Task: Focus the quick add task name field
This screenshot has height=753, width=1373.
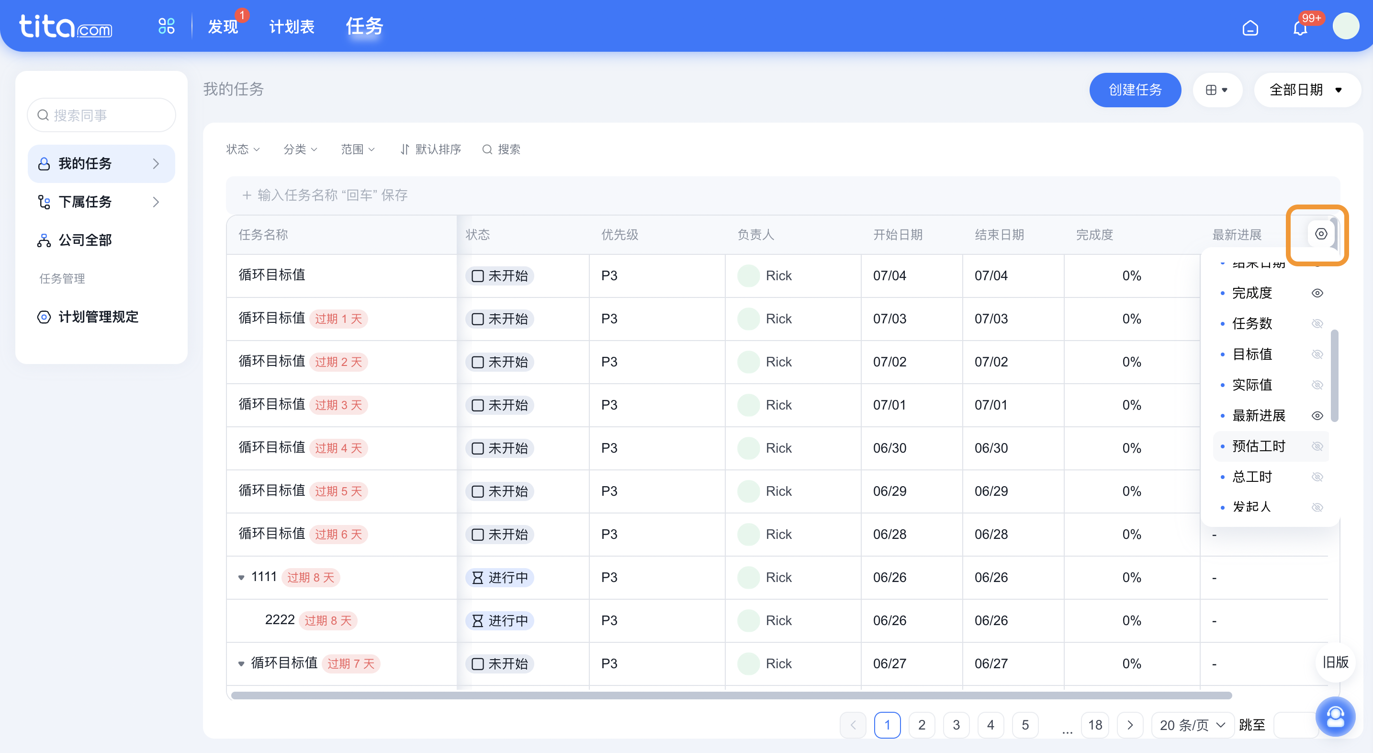Action: click(x=782, y=195)
